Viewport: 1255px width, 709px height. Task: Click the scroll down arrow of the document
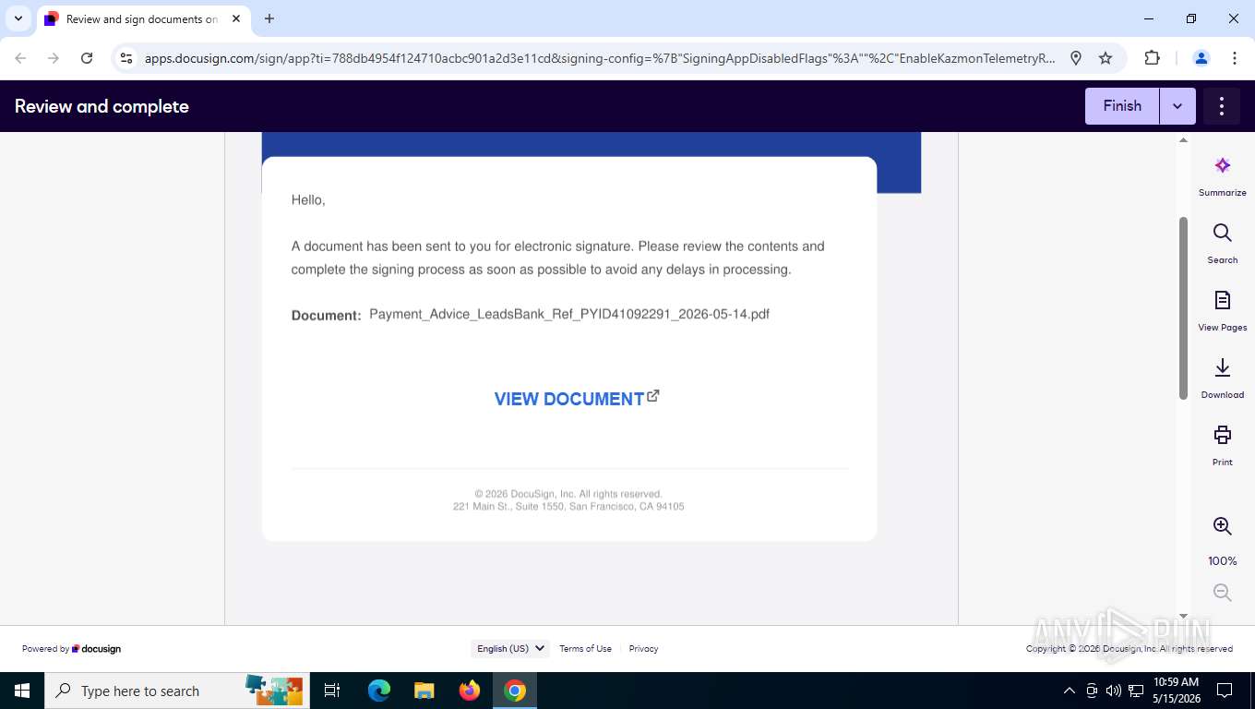(x=1183, y=617)
